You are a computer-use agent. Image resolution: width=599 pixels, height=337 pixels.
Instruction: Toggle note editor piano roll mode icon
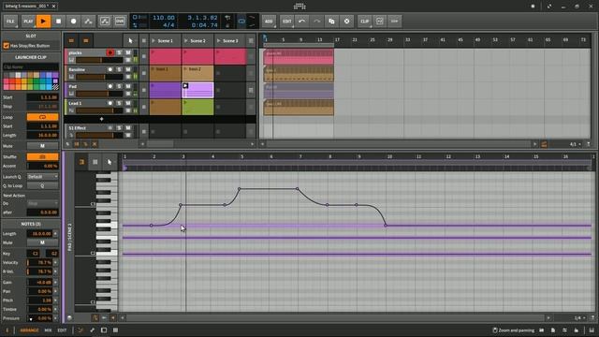81,162
